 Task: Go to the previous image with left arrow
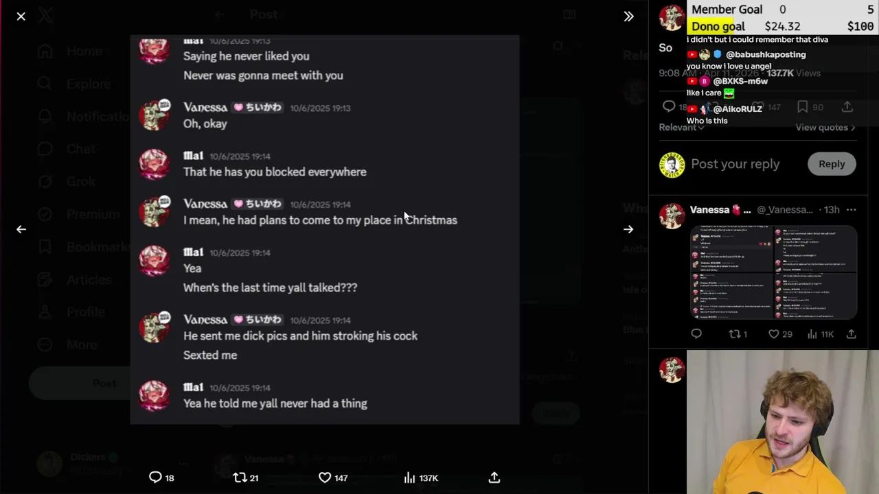(x=21, y=229)
